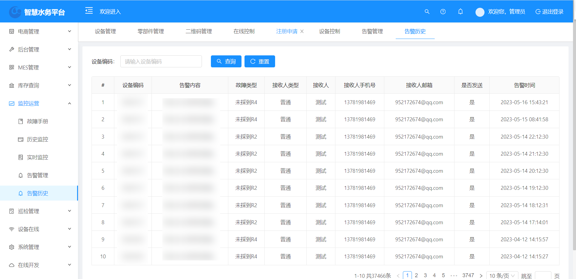This screenshot has height=279, width=576.
Task: Switch to the 零部件管理 tab
Action: (151, 31)
